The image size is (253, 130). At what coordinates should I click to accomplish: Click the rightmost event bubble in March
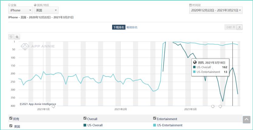pos(221,106)
